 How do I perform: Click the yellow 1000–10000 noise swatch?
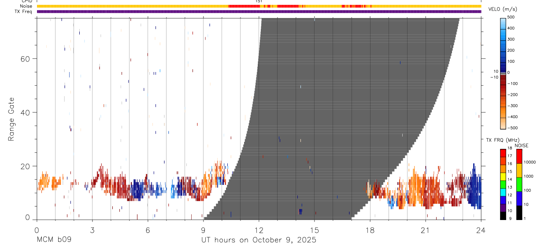(x=519, y=170)
